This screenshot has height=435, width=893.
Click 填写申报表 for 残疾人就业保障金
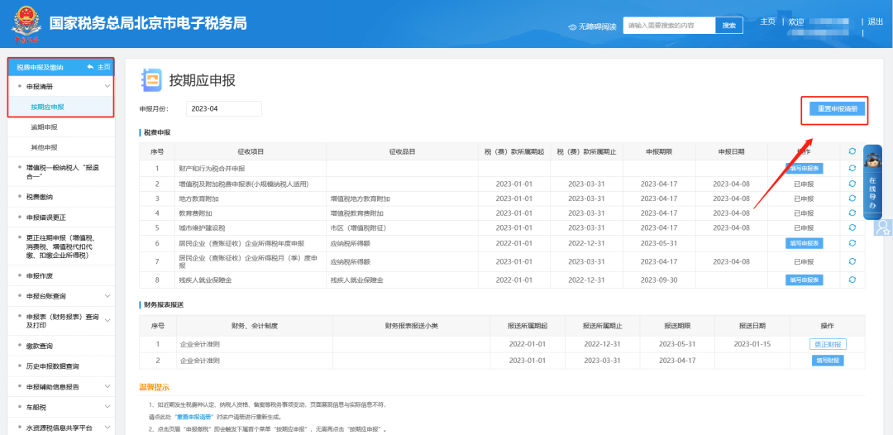805,280
